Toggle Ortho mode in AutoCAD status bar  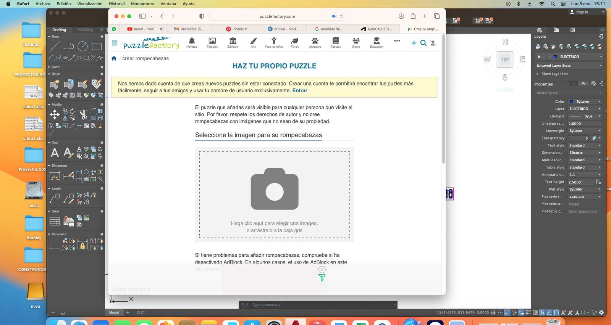point(508,312)
